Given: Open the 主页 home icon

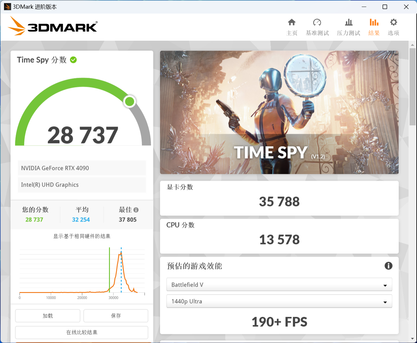Looking at the screenshot, I should pyautogui.click(x=292, y=23).
